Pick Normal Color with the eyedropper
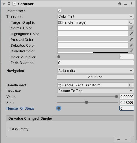Viewport: 137px width, 143px height. 131,28
